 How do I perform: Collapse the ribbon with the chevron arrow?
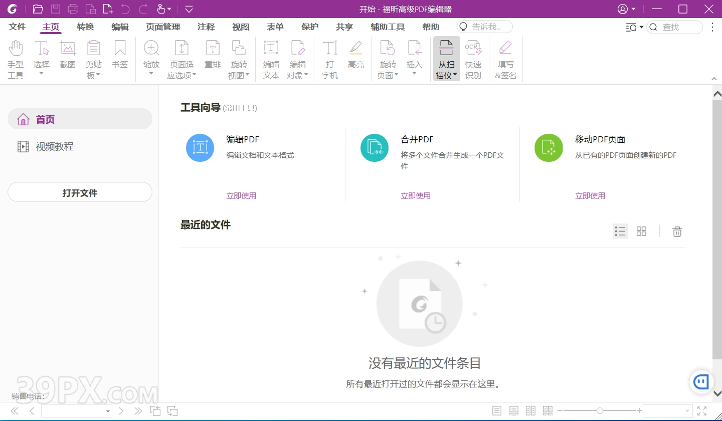pos(714,79)
